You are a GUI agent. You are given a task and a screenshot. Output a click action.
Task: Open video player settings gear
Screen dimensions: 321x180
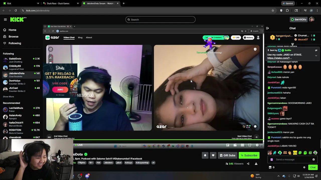coord(257,145)
